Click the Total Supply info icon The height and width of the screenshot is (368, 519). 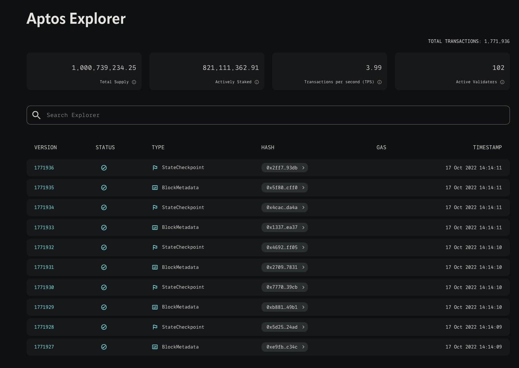click(x=134, y=82)
